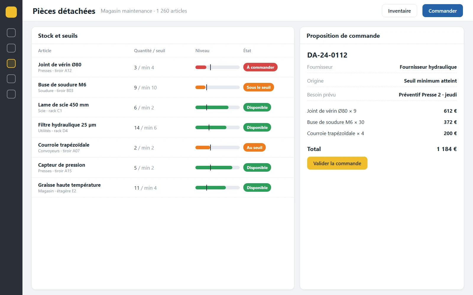Viewport: 473px width, 295px height.
Task: Click the Quantité / seuil column header
Action: [x=150, y=51]
